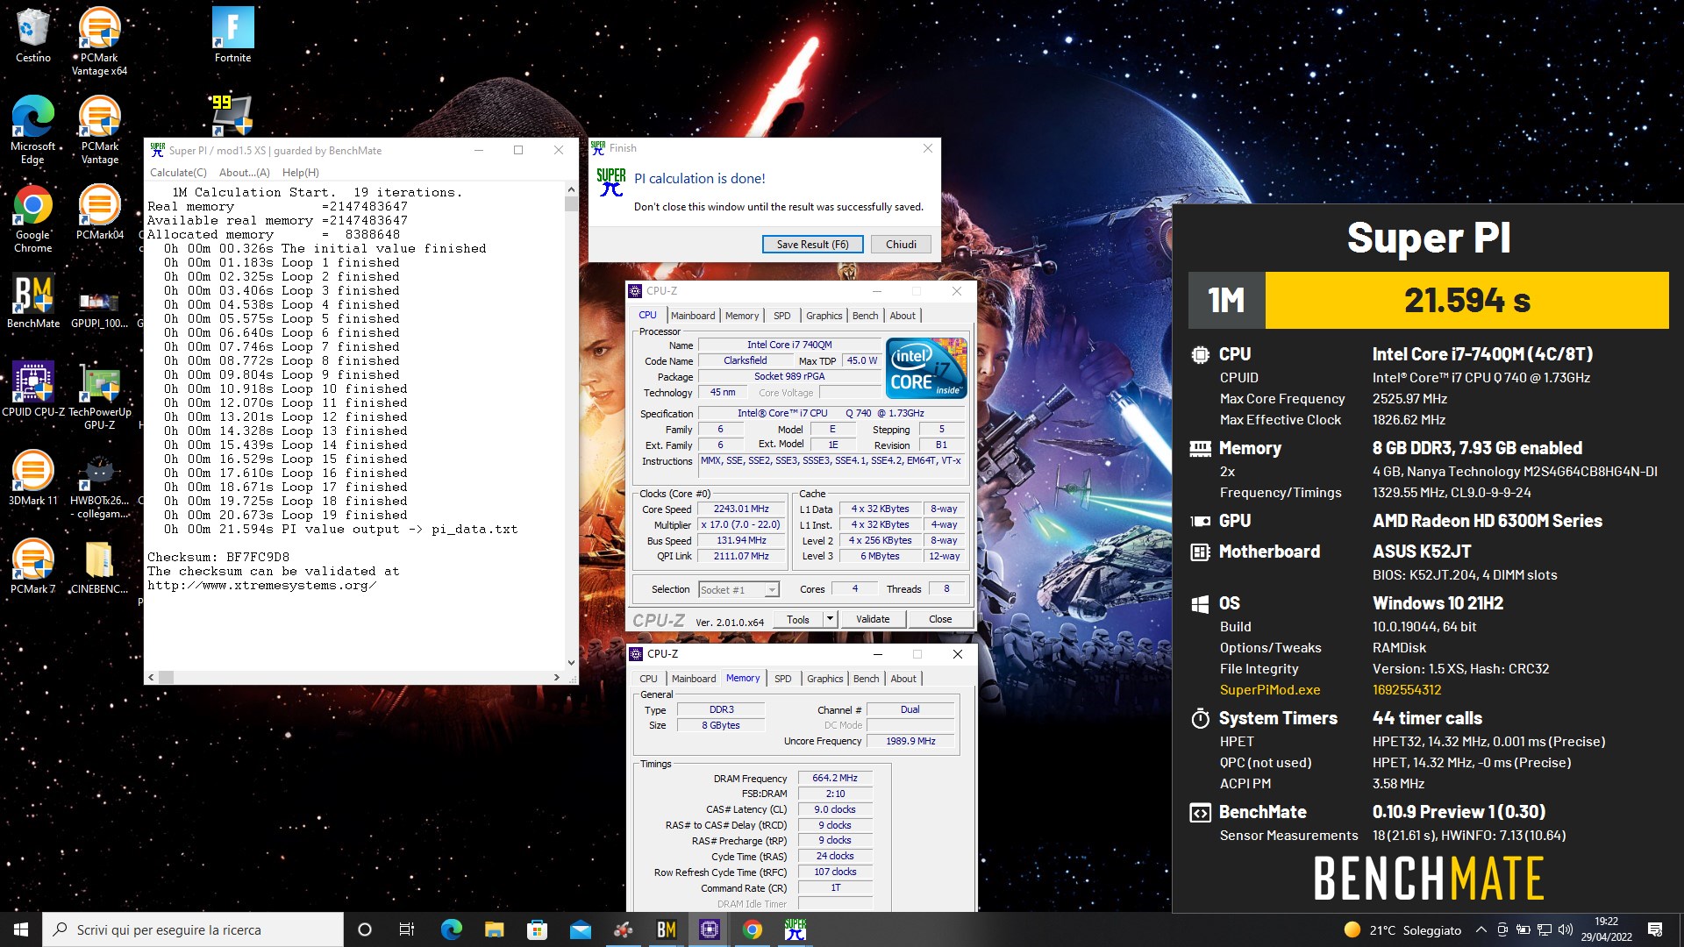1684x947 pixels.
Task: Switch to BenchMate in taskbar
Action: 667,929
